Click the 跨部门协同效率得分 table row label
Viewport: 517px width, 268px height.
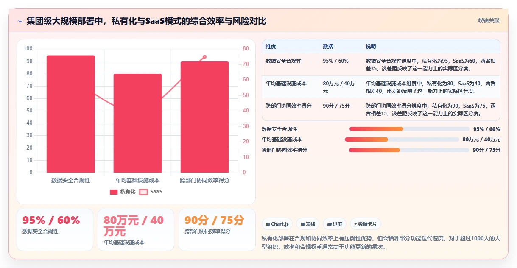(288, 106)
